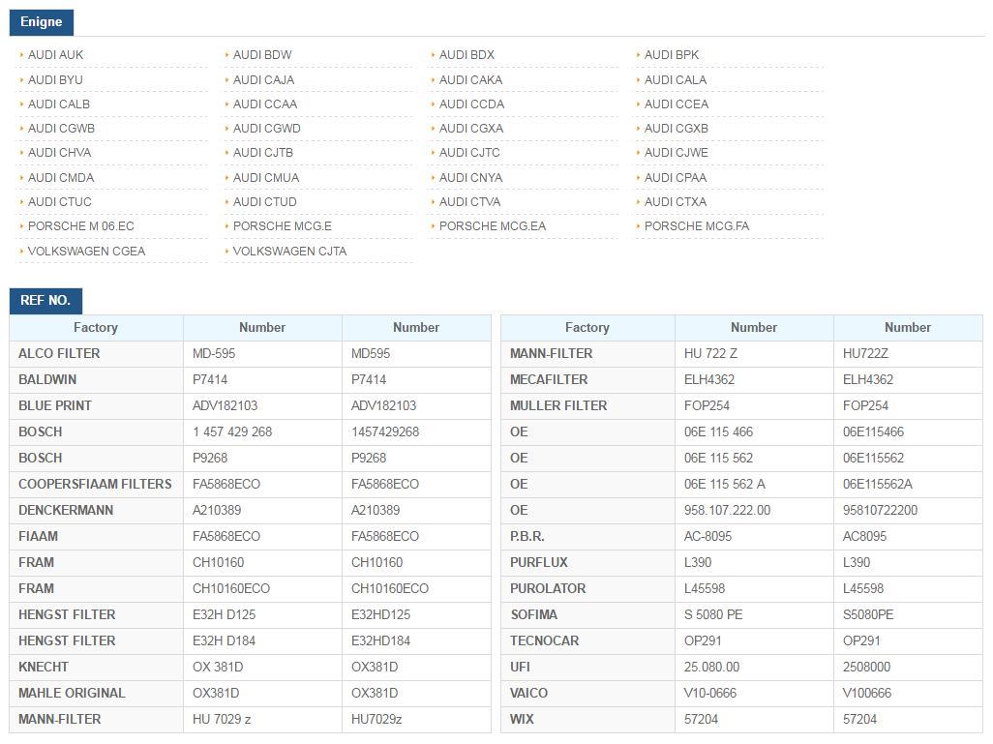The image size is (993, 744).
Task: Click the AUDI CMUA engine link
Action: point(266,178)
